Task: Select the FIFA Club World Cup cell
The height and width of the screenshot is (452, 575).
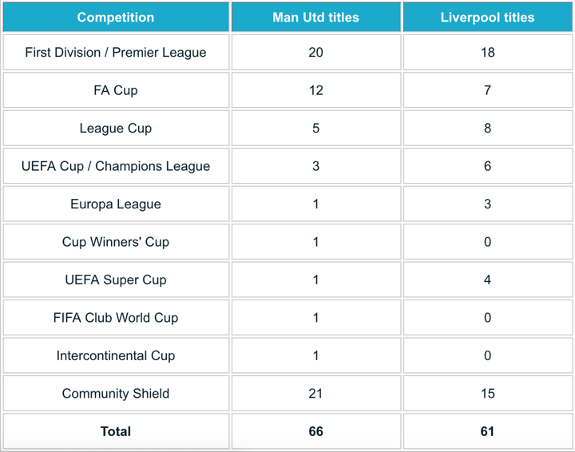Action: (x=116, y=318)
